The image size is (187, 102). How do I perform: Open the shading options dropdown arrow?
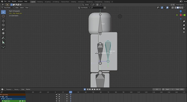pos(185,8)
